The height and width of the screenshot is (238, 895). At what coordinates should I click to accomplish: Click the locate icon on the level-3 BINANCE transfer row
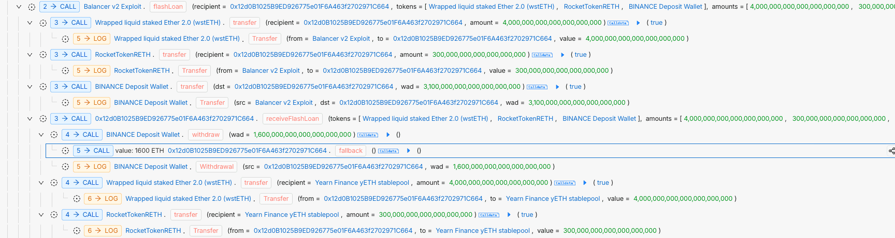pyautogui.click(x=43, y=87)
